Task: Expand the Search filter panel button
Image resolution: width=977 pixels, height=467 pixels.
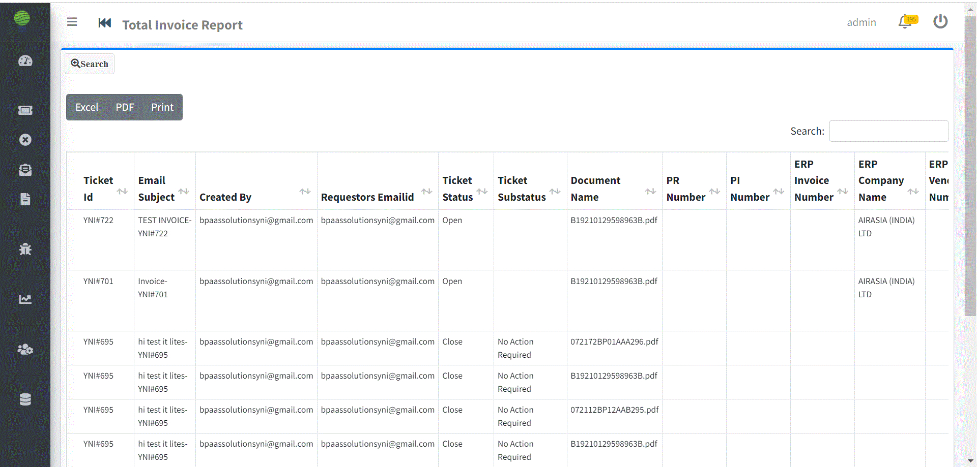Action: [x=90, y=64]
